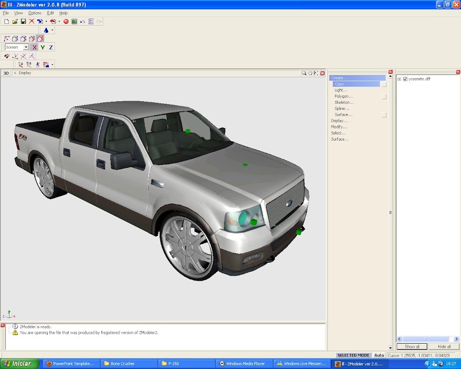
Task: Click the pan hand icon in the viewport header
Action: 310,73
